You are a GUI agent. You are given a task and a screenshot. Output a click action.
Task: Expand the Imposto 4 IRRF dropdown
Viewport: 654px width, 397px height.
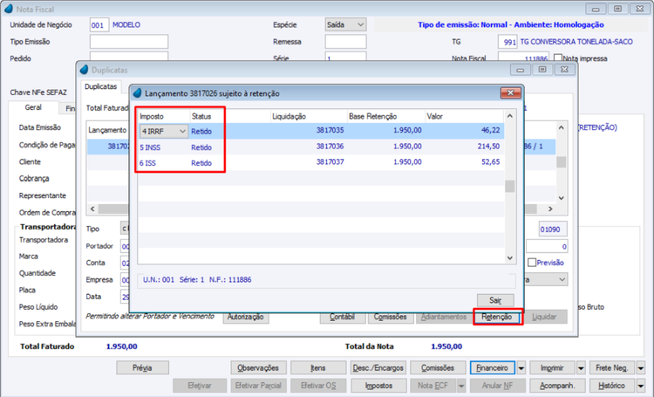[182, 131]
